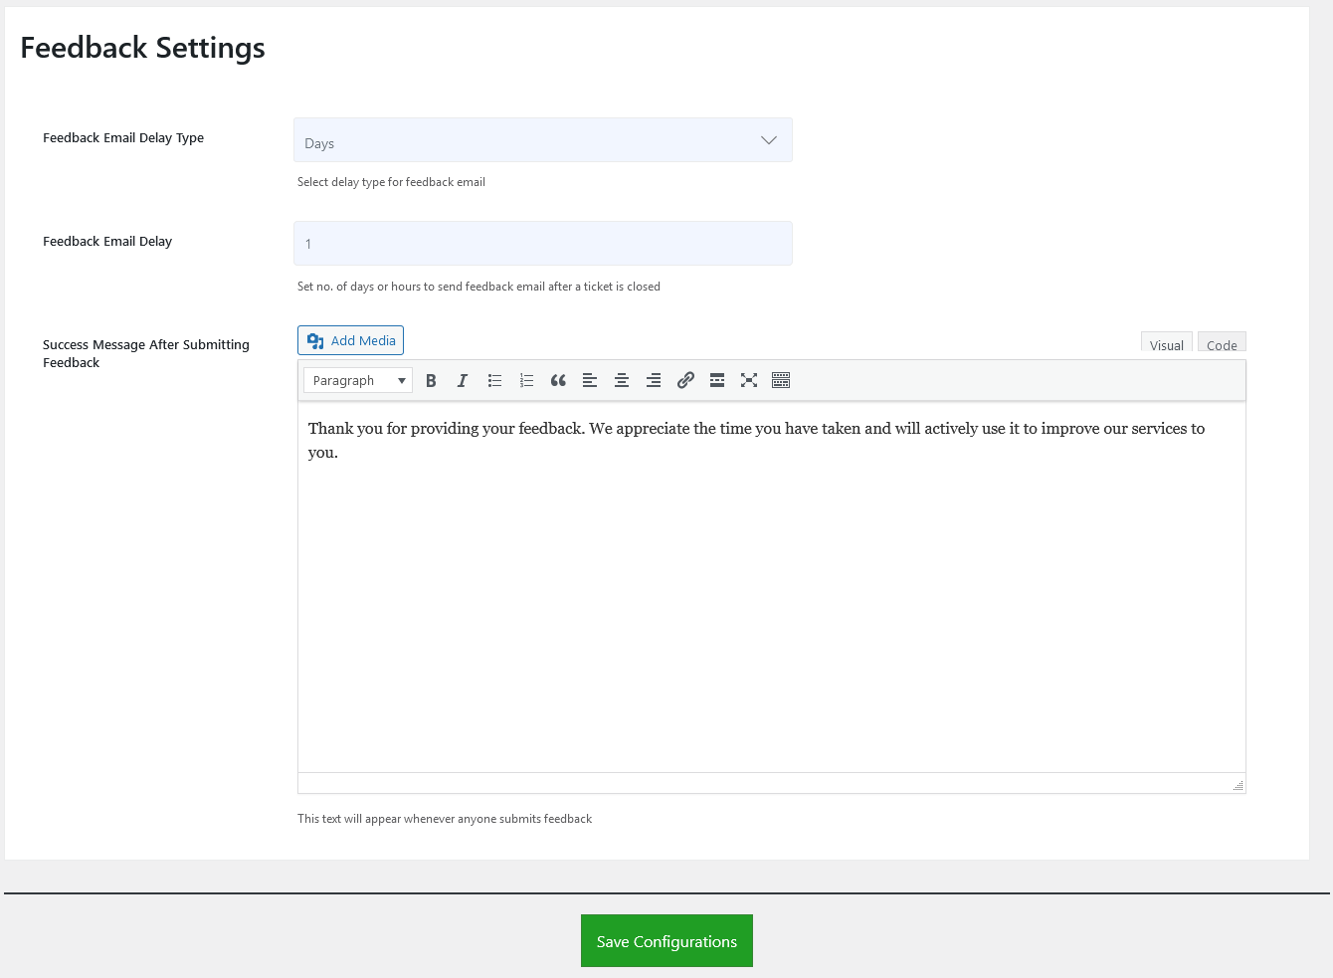
Task: Click the Feedback Email Delay input field
Action: 542,244
